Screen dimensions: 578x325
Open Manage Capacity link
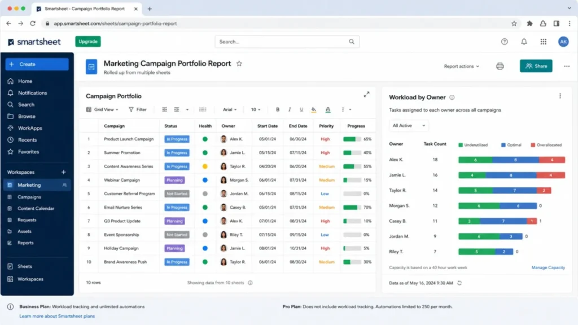pyautogui.click(x=548, y=267)
